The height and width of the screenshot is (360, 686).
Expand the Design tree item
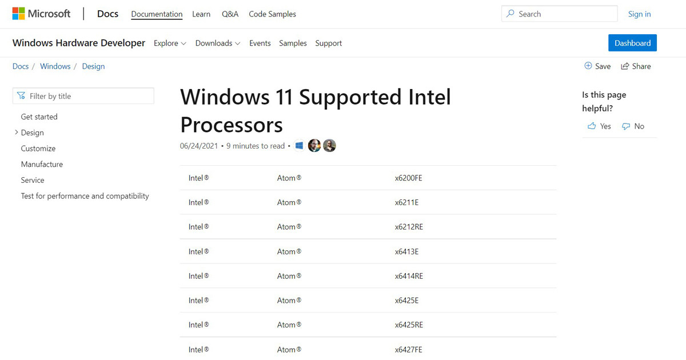point(16,133)
